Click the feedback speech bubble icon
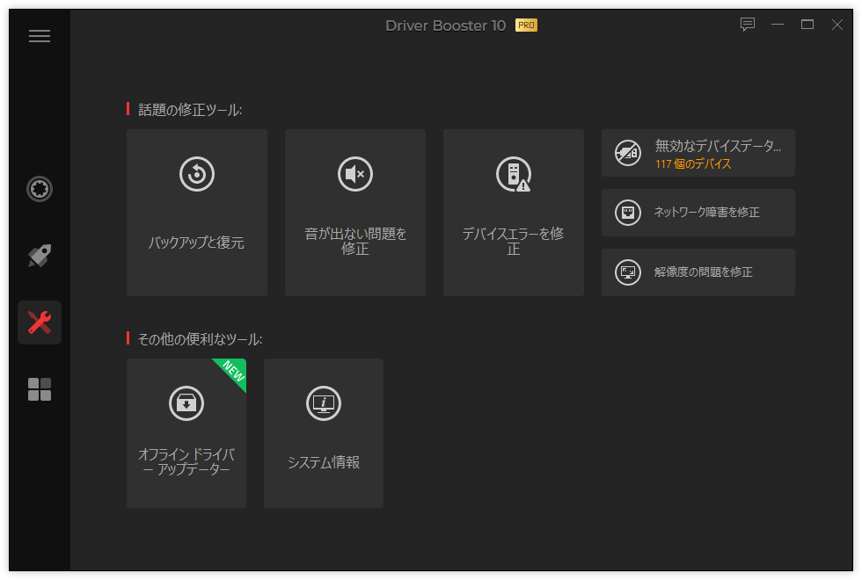Image resolution: width=862 pixels, height=580 pixels. [747, 25]
